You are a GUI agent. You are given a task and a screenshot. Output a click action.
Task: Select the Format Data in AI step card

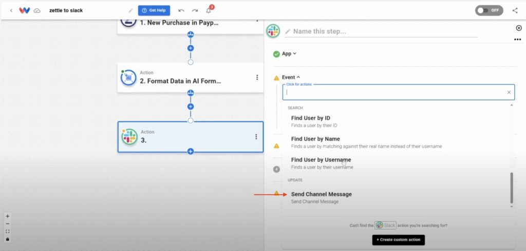[x=191, y=78]
